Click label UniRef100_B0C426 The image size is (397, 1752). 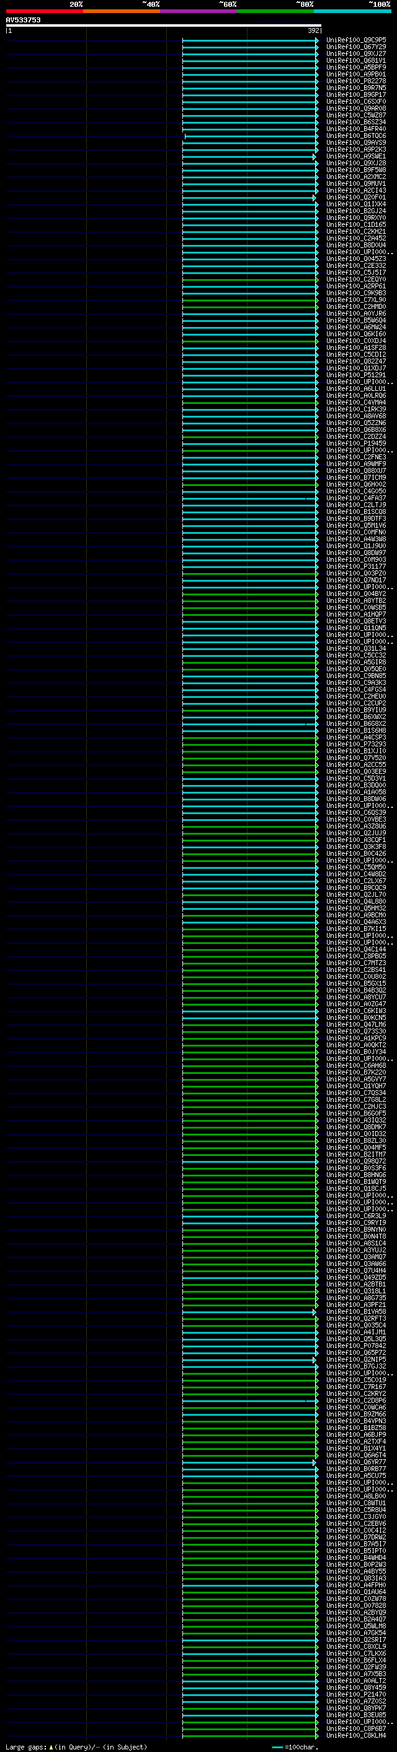click(356, 853)
